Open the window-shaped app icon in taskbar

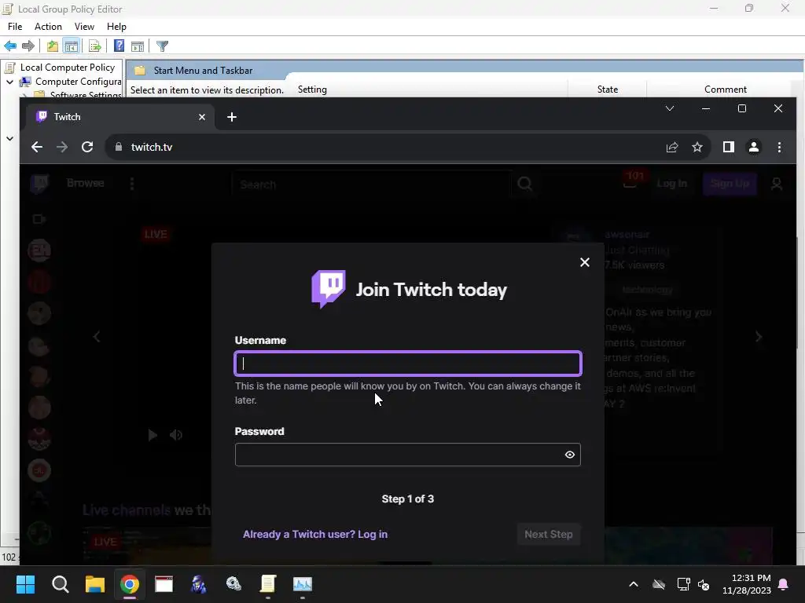(164, 584)
